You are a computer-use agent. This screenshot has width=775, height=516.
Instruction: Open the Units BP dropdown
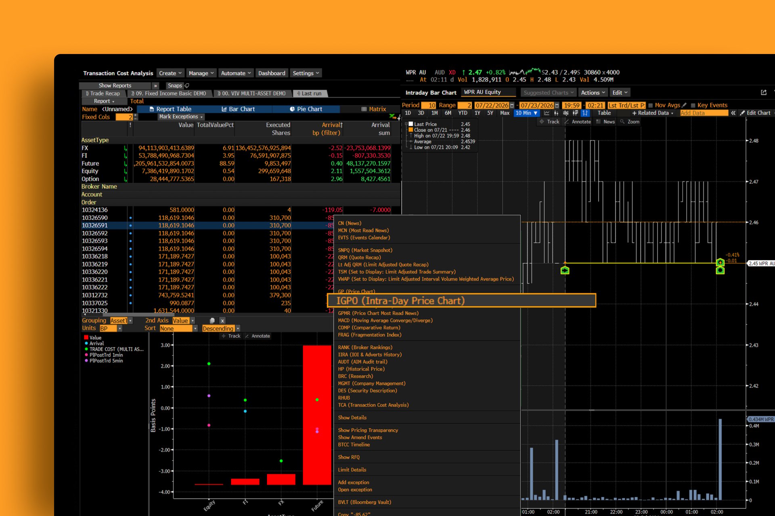[x=111, y=329]
